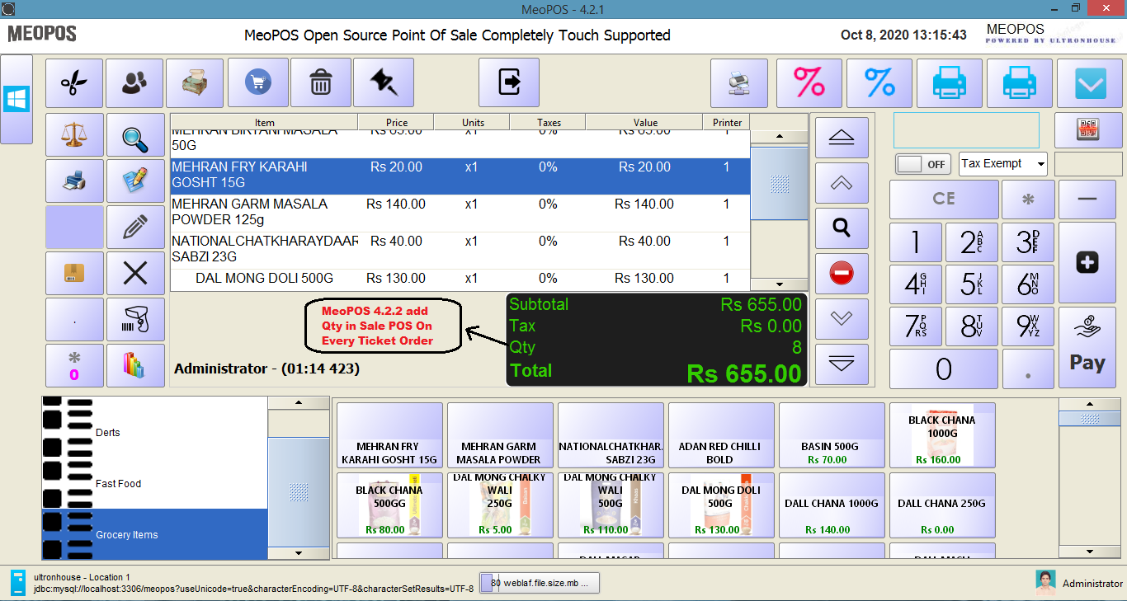
Task: Click the ticket list scrollbar thumb
Action: (780, 184)
